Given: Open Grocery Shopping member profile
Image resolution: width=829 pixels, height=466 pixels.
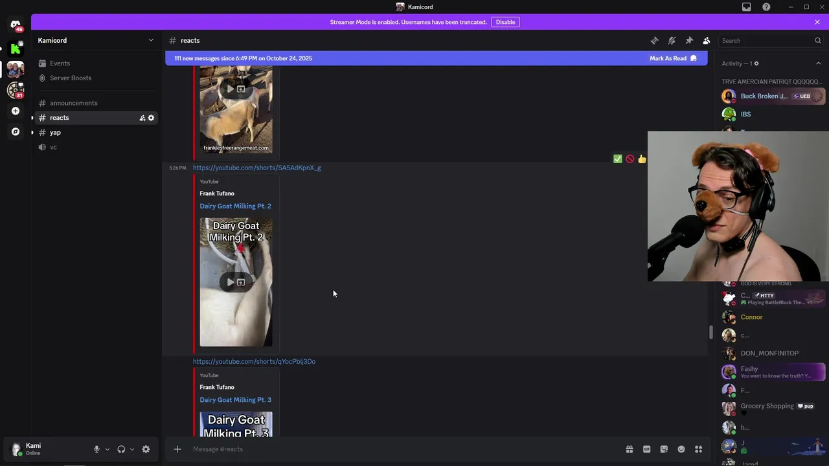Looking at the screenshot, I should click(773, 408).
